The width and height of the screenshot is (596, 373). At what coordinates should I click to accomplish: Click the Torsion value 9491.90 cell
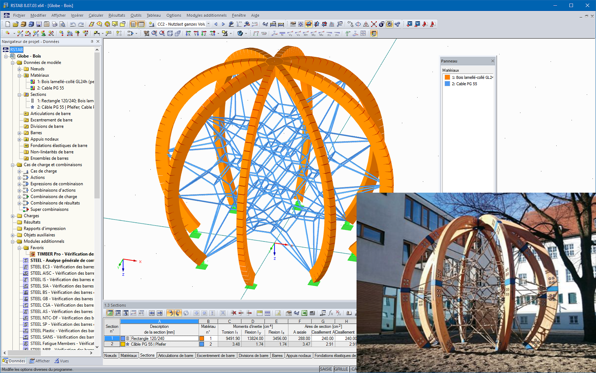(x=230, y=339)
